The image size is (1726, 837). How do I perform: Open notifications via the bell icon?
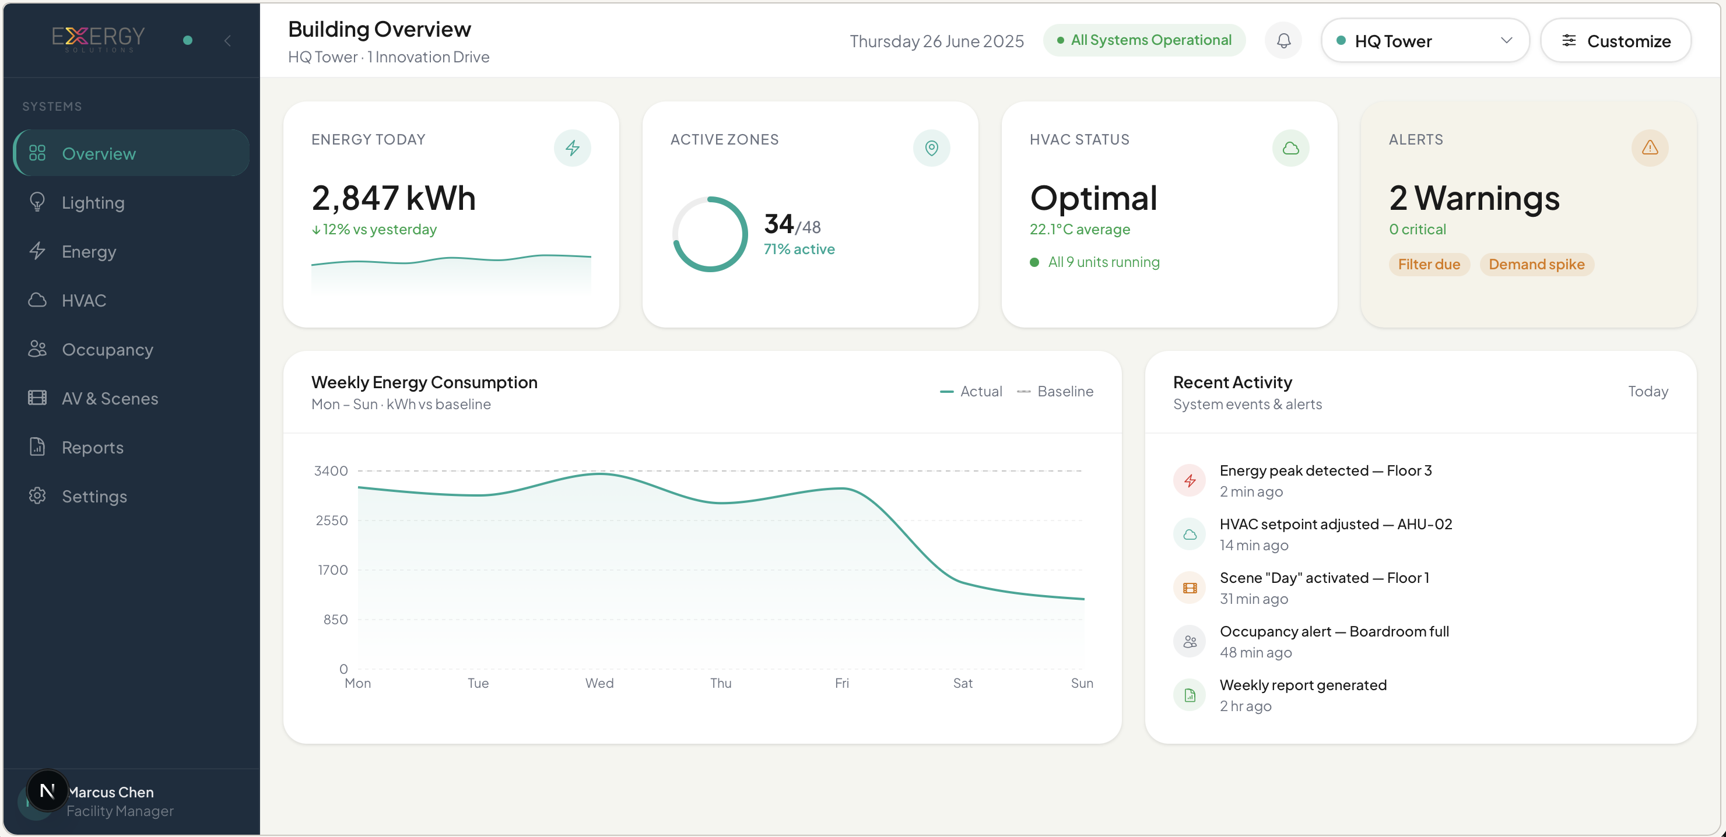1283,41
